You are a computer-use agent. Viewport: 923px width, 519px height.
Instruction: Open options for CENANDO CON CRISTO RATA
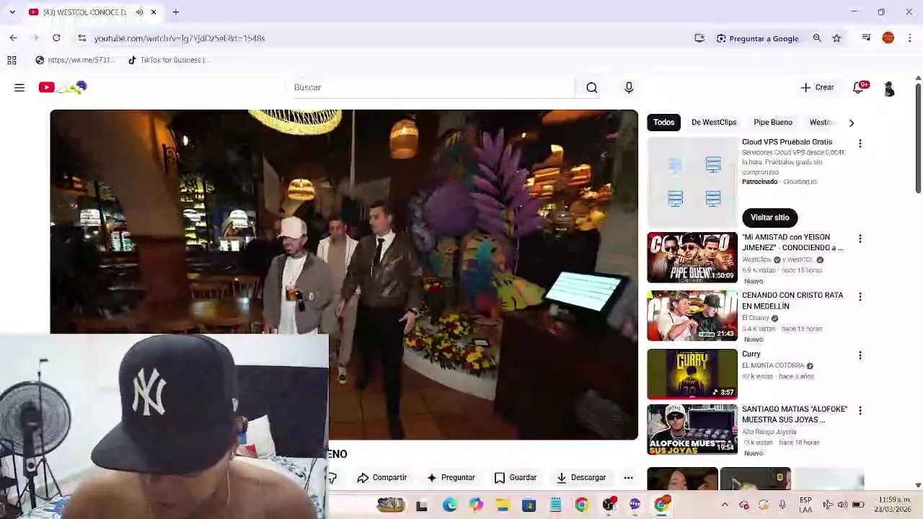(860, 297)
